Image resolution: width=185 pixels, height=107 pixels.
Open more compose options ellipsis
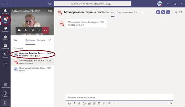pyautogui.click(x=114, y=103)
